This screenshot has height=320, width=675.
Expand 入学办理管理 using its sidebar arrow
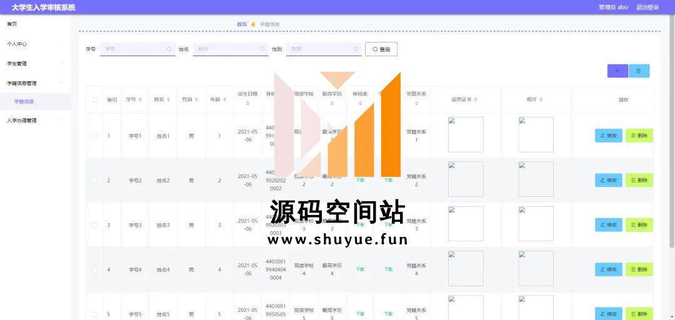[x=61, y=121]
